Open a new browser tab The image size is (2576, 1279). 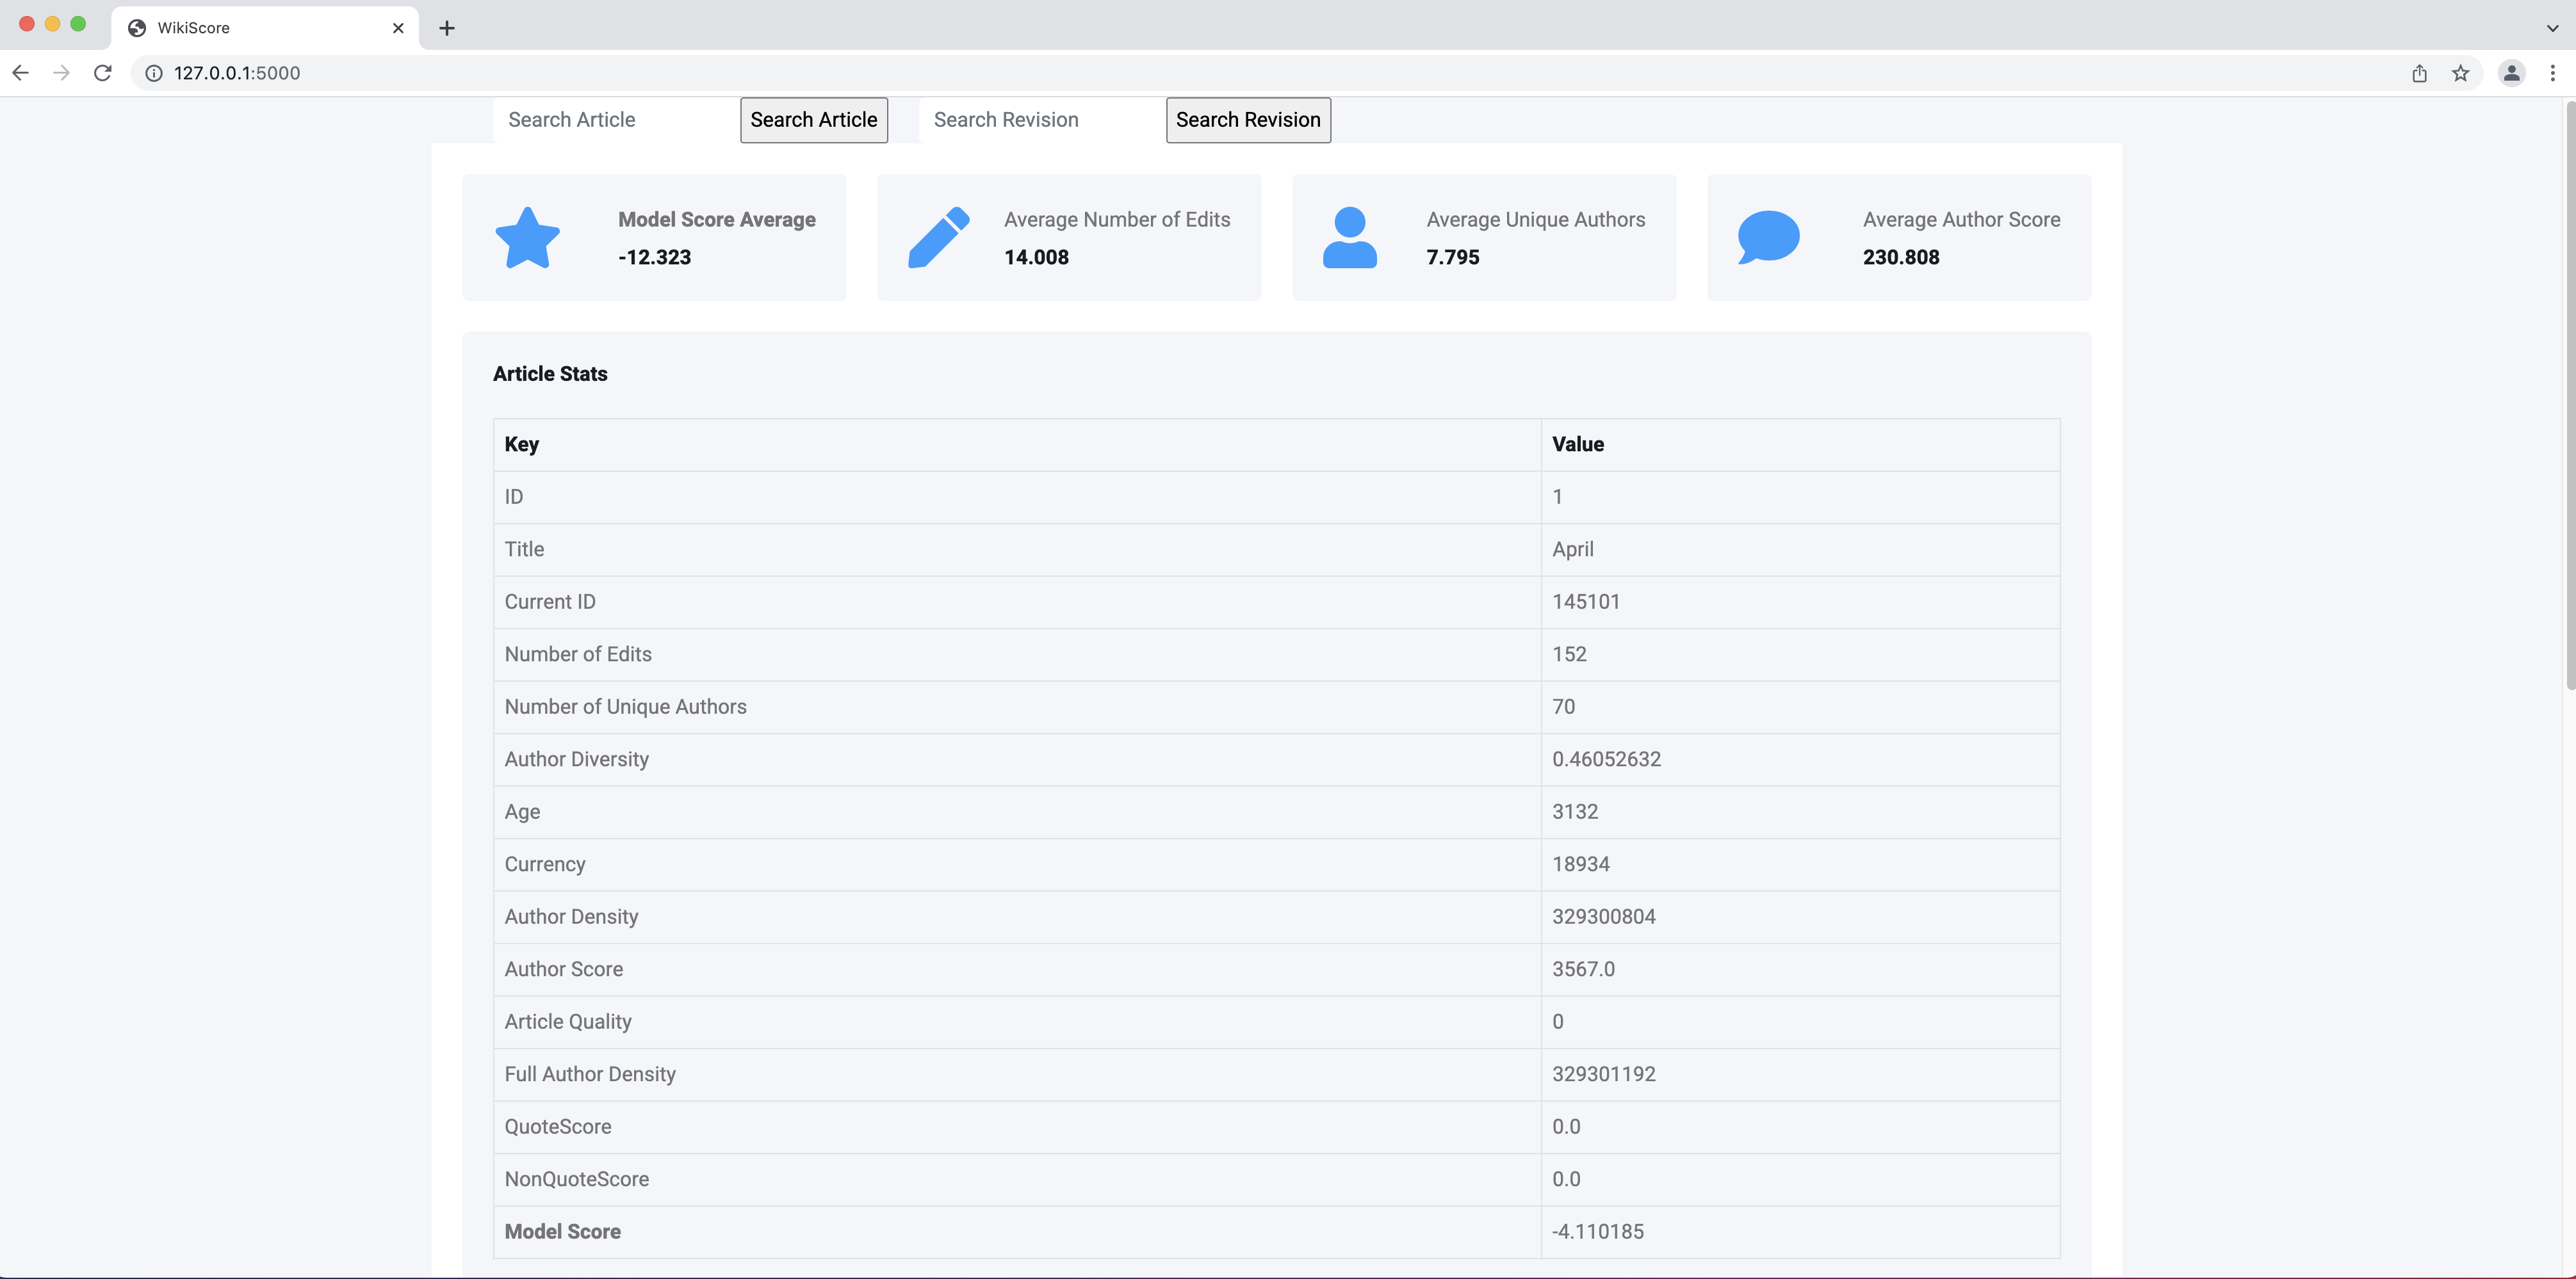(x=447, y=28)
